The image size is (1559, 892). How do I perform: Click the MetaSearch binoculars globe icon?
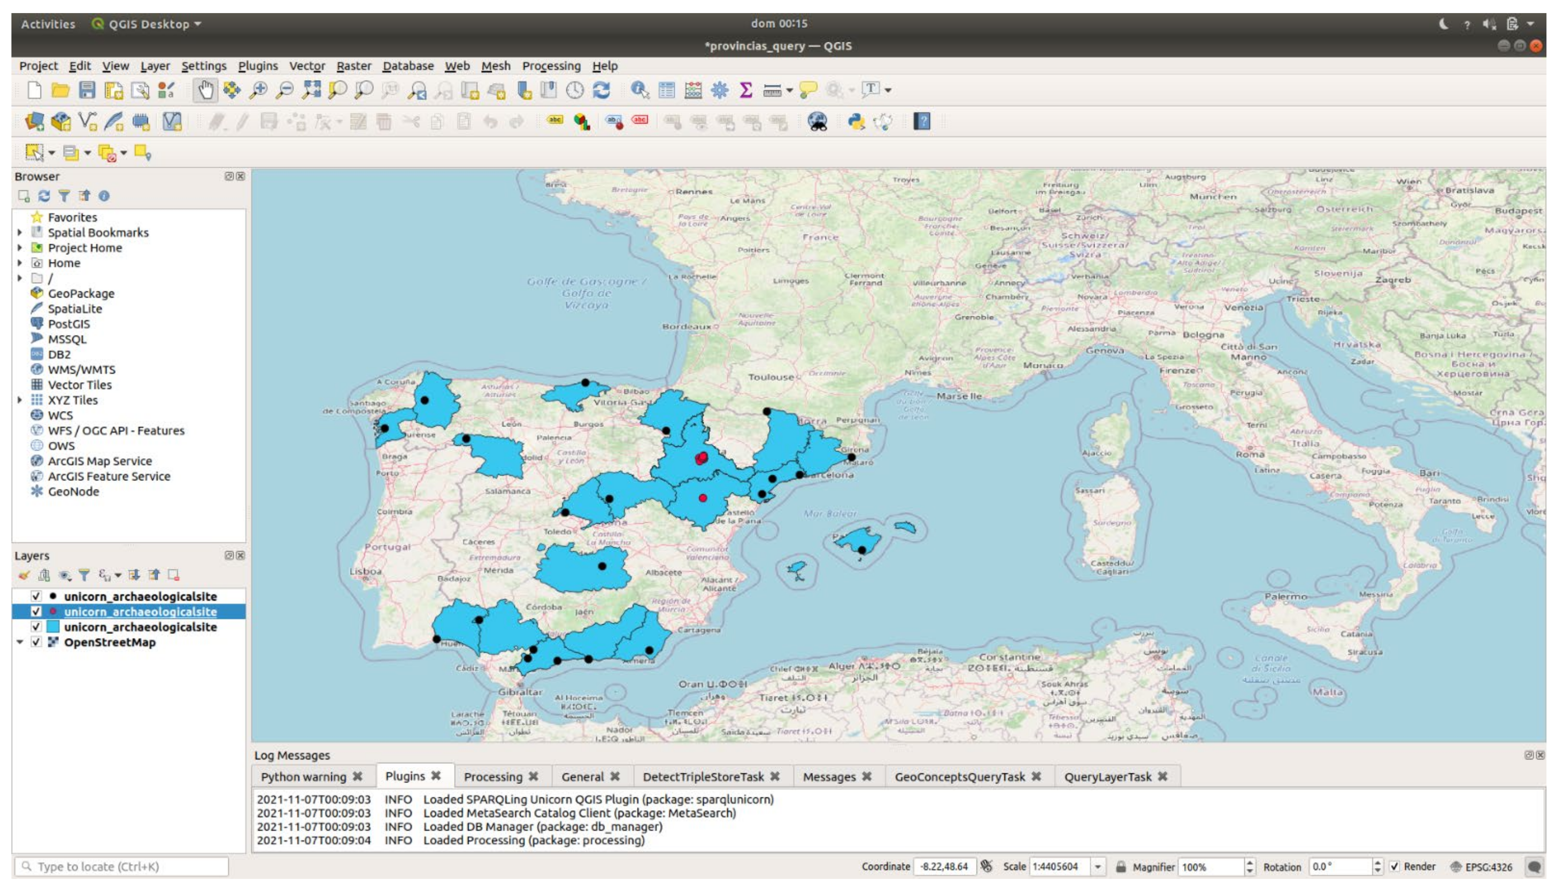tap(817, 122)
